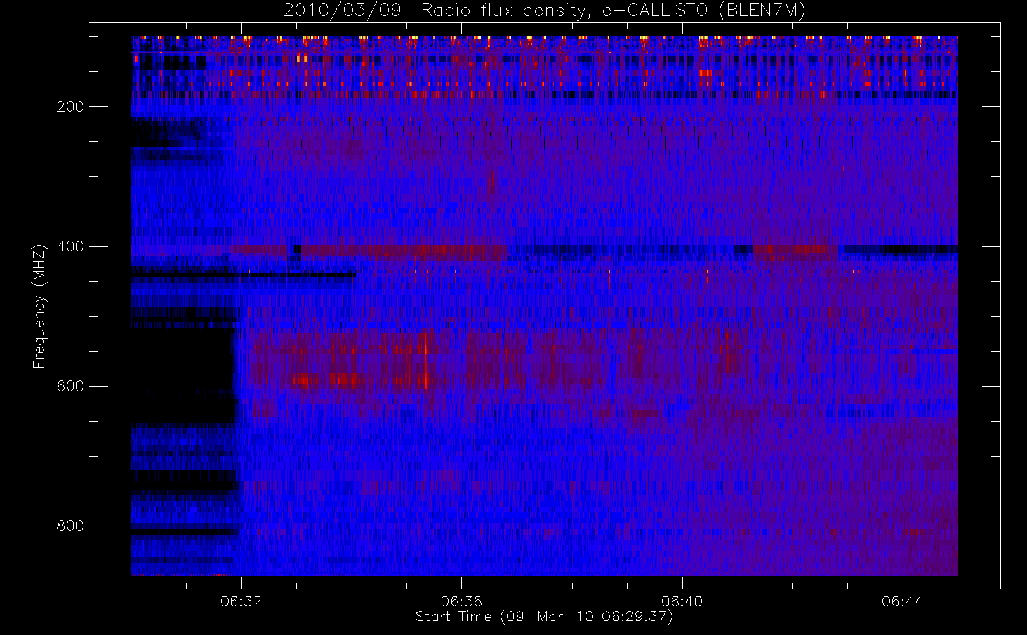
Task: Click the 06:40 time tick label
Action: (x=682, y=601)
